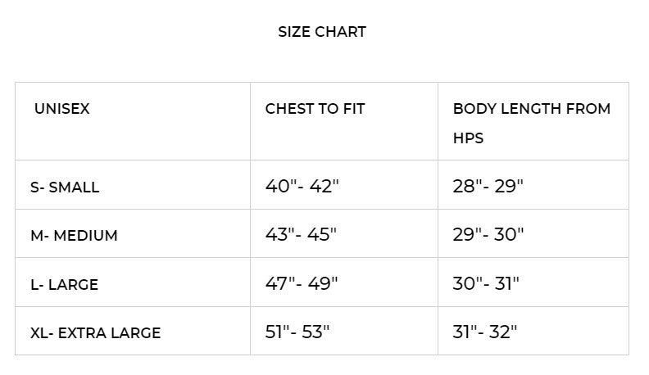Select the S- SMALL row label
649x375 pixels.
click(x=65, y=187)
